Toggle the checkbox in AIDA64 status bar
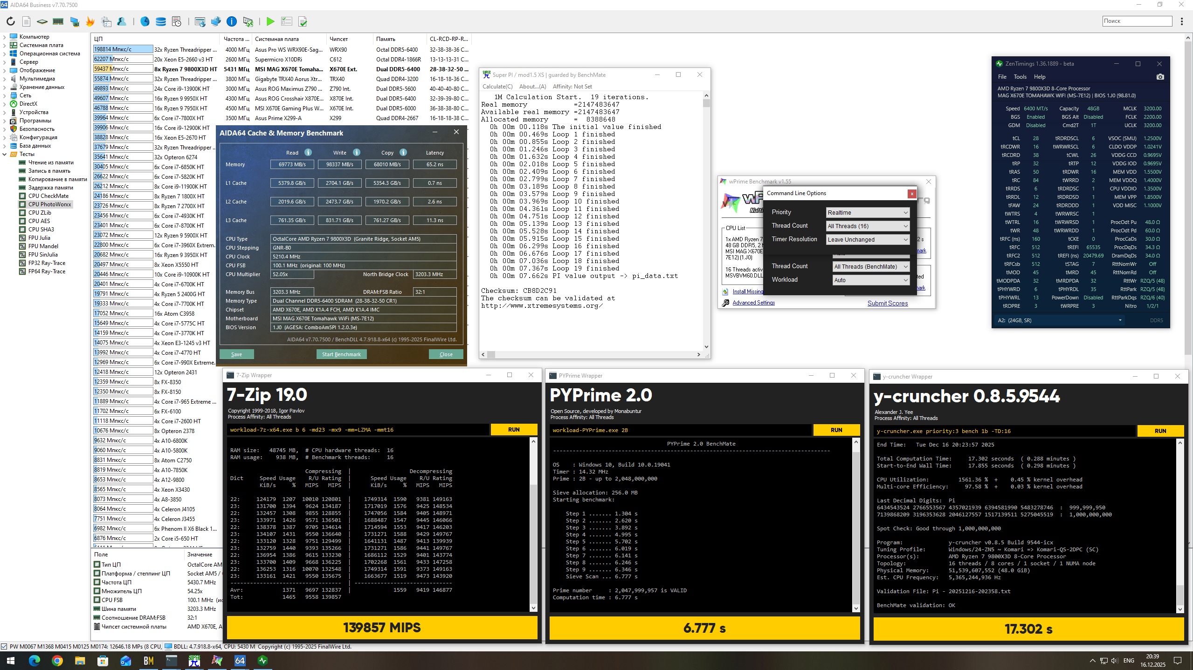This screenshot has width=1193, height=670. [x=4, y=646]
